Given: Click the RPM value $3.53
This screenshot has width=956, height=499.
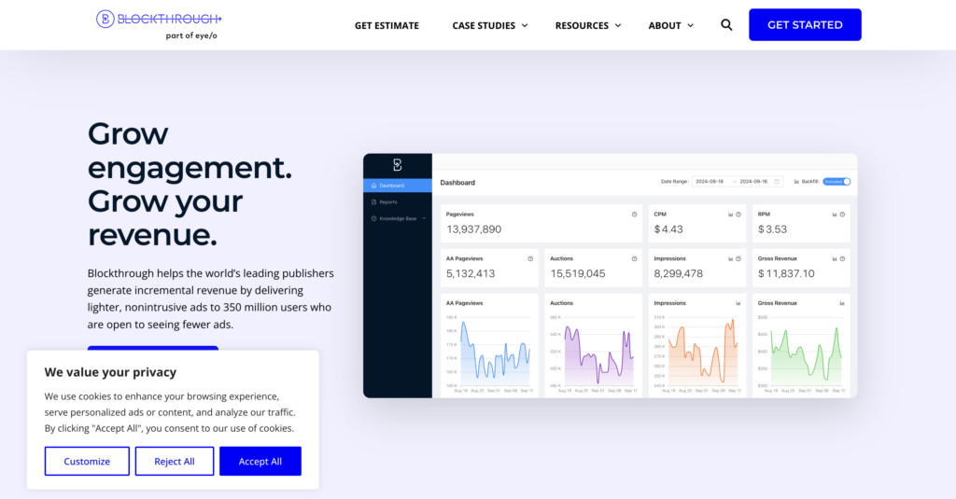Looking at the screenshot, I should click(772, 229).
